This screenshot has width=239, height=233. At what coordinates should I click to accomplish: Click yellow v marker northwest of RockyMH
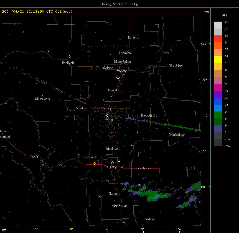(x=49, y=51)
